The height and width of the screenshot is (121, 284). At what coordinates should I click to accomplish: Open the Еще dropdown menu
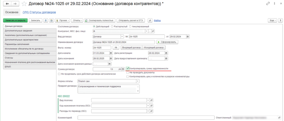click(273, 20)
